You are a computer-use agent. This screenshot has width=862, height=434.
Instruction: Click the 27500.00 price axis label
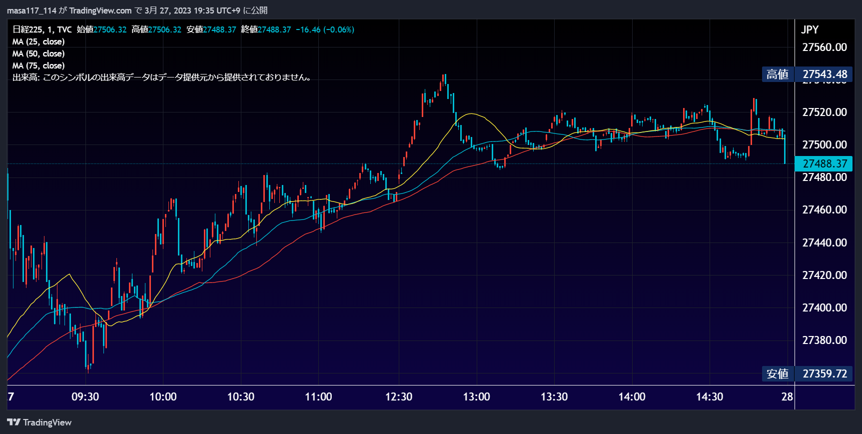click(x=825, y=144)
